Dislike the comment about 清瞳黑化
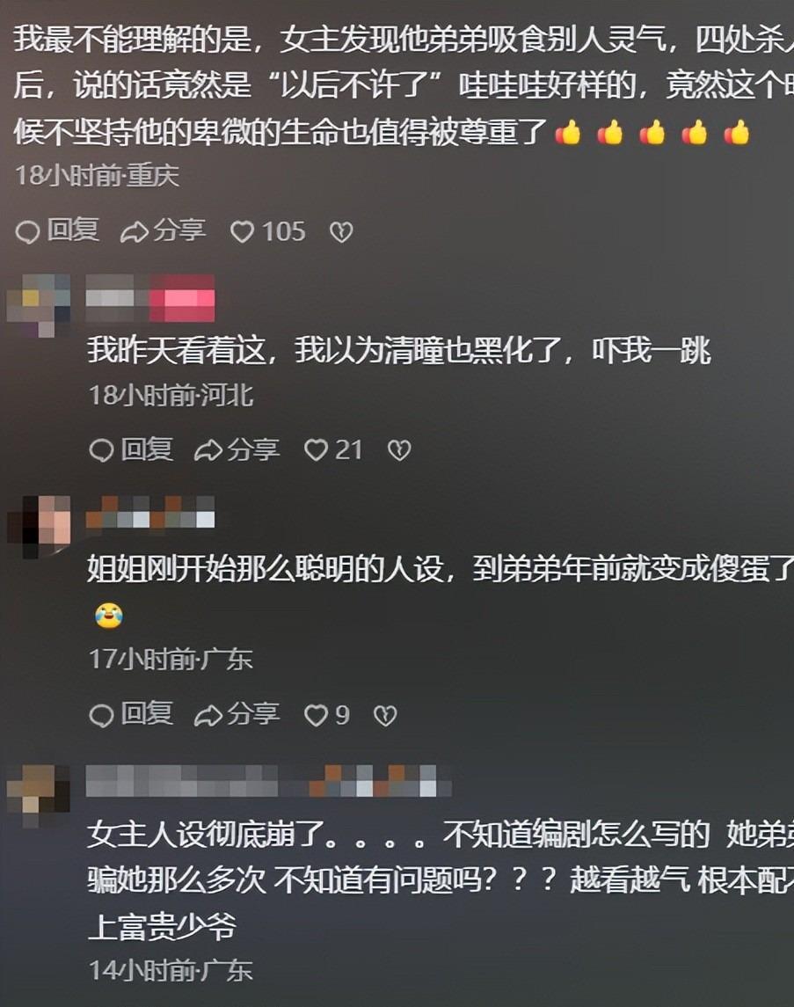 pyautogui.click(x=399, y=450)
